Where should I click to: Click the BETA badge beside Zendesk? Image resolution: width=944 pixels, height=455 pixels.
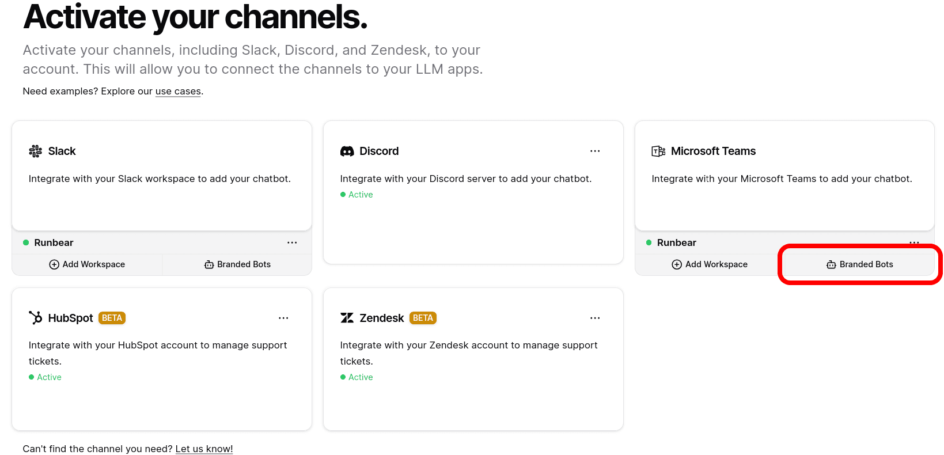click(x=423, y=318)
